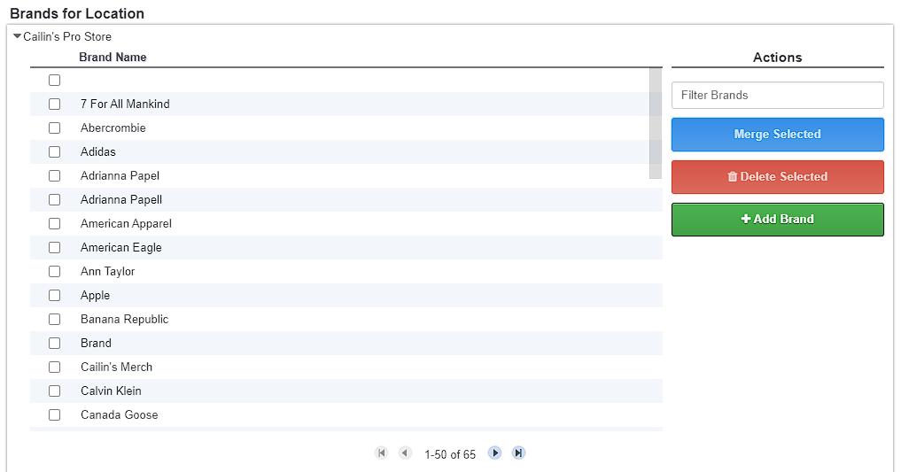Check the 7 For All Mankind checkbox
This screenshot has width=901, height=472.
click(x=55, y=104)
